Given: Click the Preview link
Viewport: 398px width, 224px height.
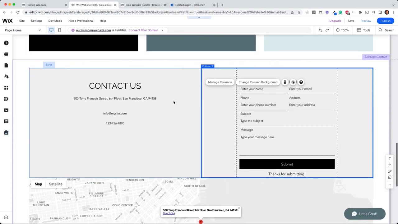Looking at the screenshot, I should 366,21.
